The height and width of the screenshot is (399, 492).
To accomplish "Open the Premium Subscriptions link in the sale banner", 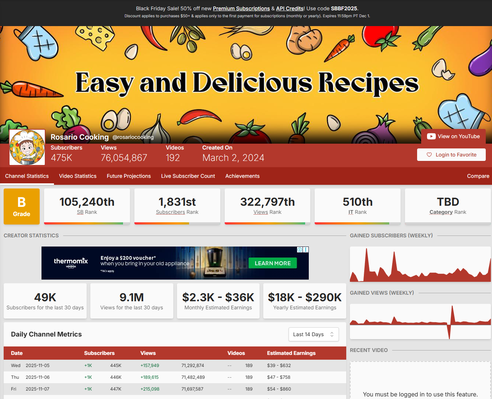I will (241, 8).
